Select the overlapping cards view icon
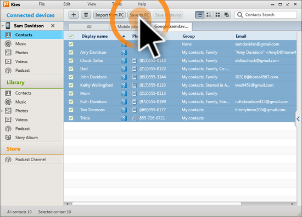This screenshot has height=217, width=302. click(x=226, y=15)
